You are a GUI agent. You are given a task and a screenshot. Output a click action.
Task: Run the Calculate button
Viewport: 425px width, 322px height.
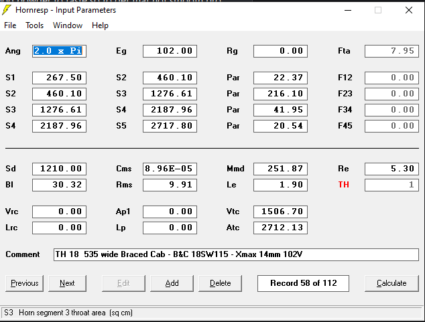point(391,283)
